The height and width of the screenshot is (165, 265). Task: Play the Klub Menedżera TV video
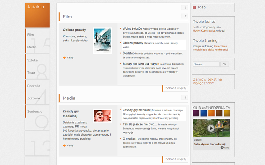click(211, 128)
